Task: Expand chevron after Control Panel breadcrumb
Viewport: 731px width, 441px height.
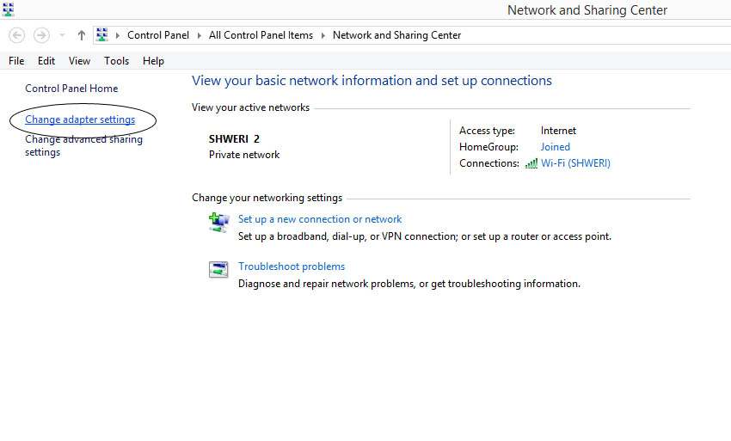Action: point(199,35)
